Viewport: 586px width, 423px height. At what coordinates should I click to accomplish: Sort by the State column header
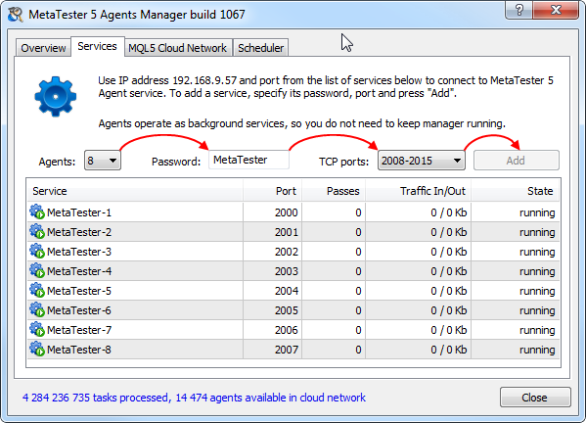click(515, 191)
